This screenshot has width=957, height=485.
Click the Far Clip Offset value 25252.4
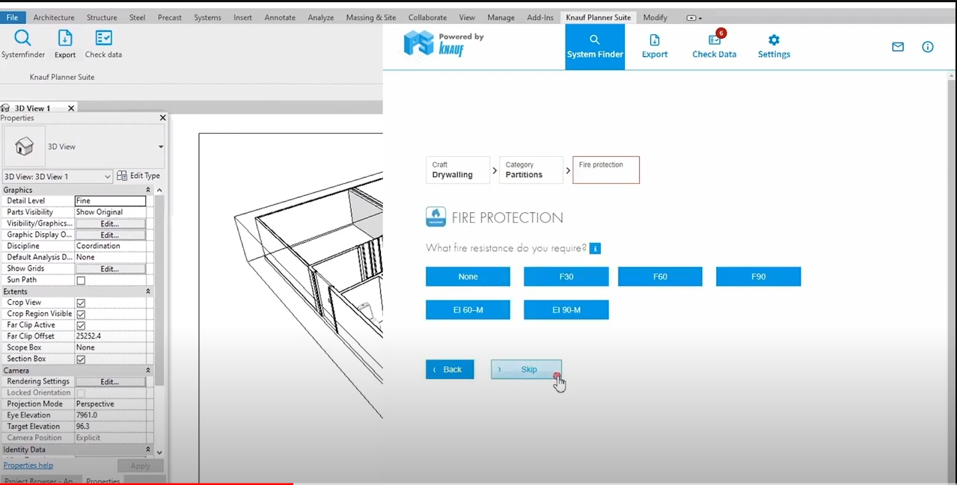coord(111,336)
